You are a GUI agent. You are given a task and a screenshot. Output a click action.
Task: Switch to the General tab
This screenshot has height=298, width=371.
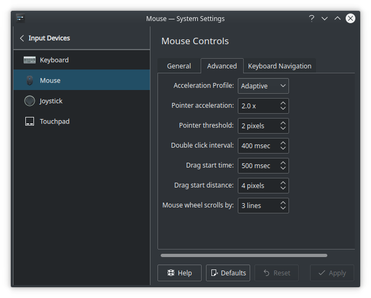coord(178,66)
